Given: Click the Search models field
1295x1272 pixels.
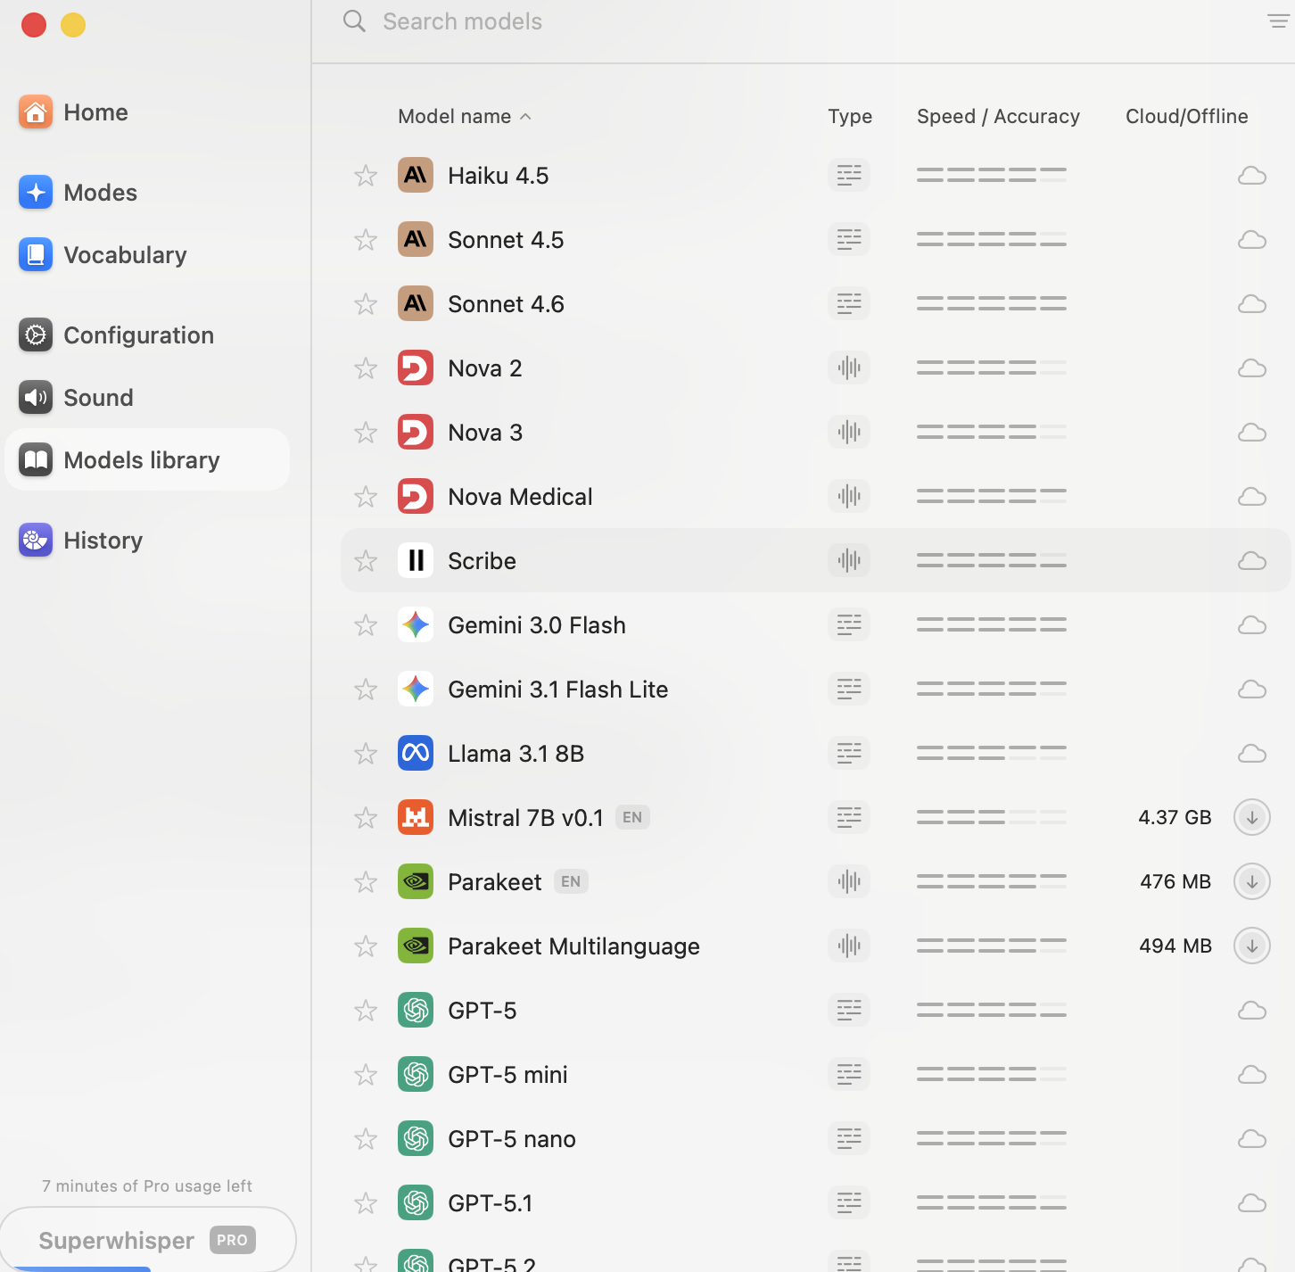Looking at the screenshot, I should click(462, 21).
